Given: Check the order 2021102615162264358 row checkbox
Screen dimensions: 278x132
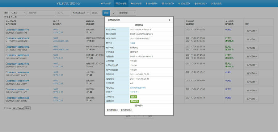Looking at the screenshot, I should click(6, 72).
